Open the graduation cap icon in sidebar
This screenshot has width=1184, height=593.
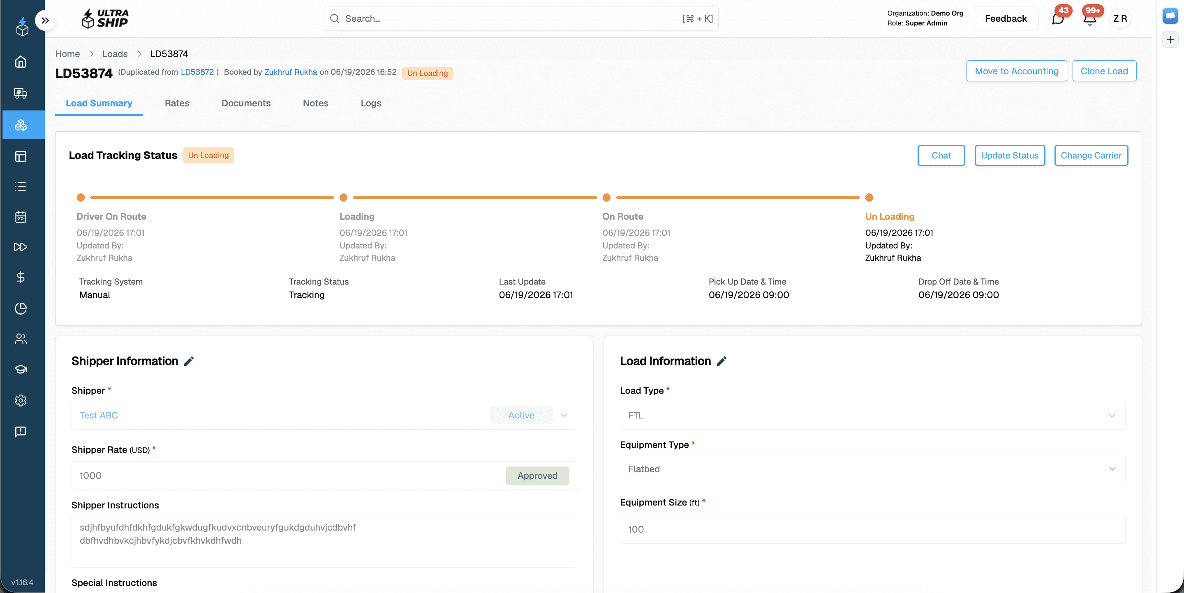21,370
